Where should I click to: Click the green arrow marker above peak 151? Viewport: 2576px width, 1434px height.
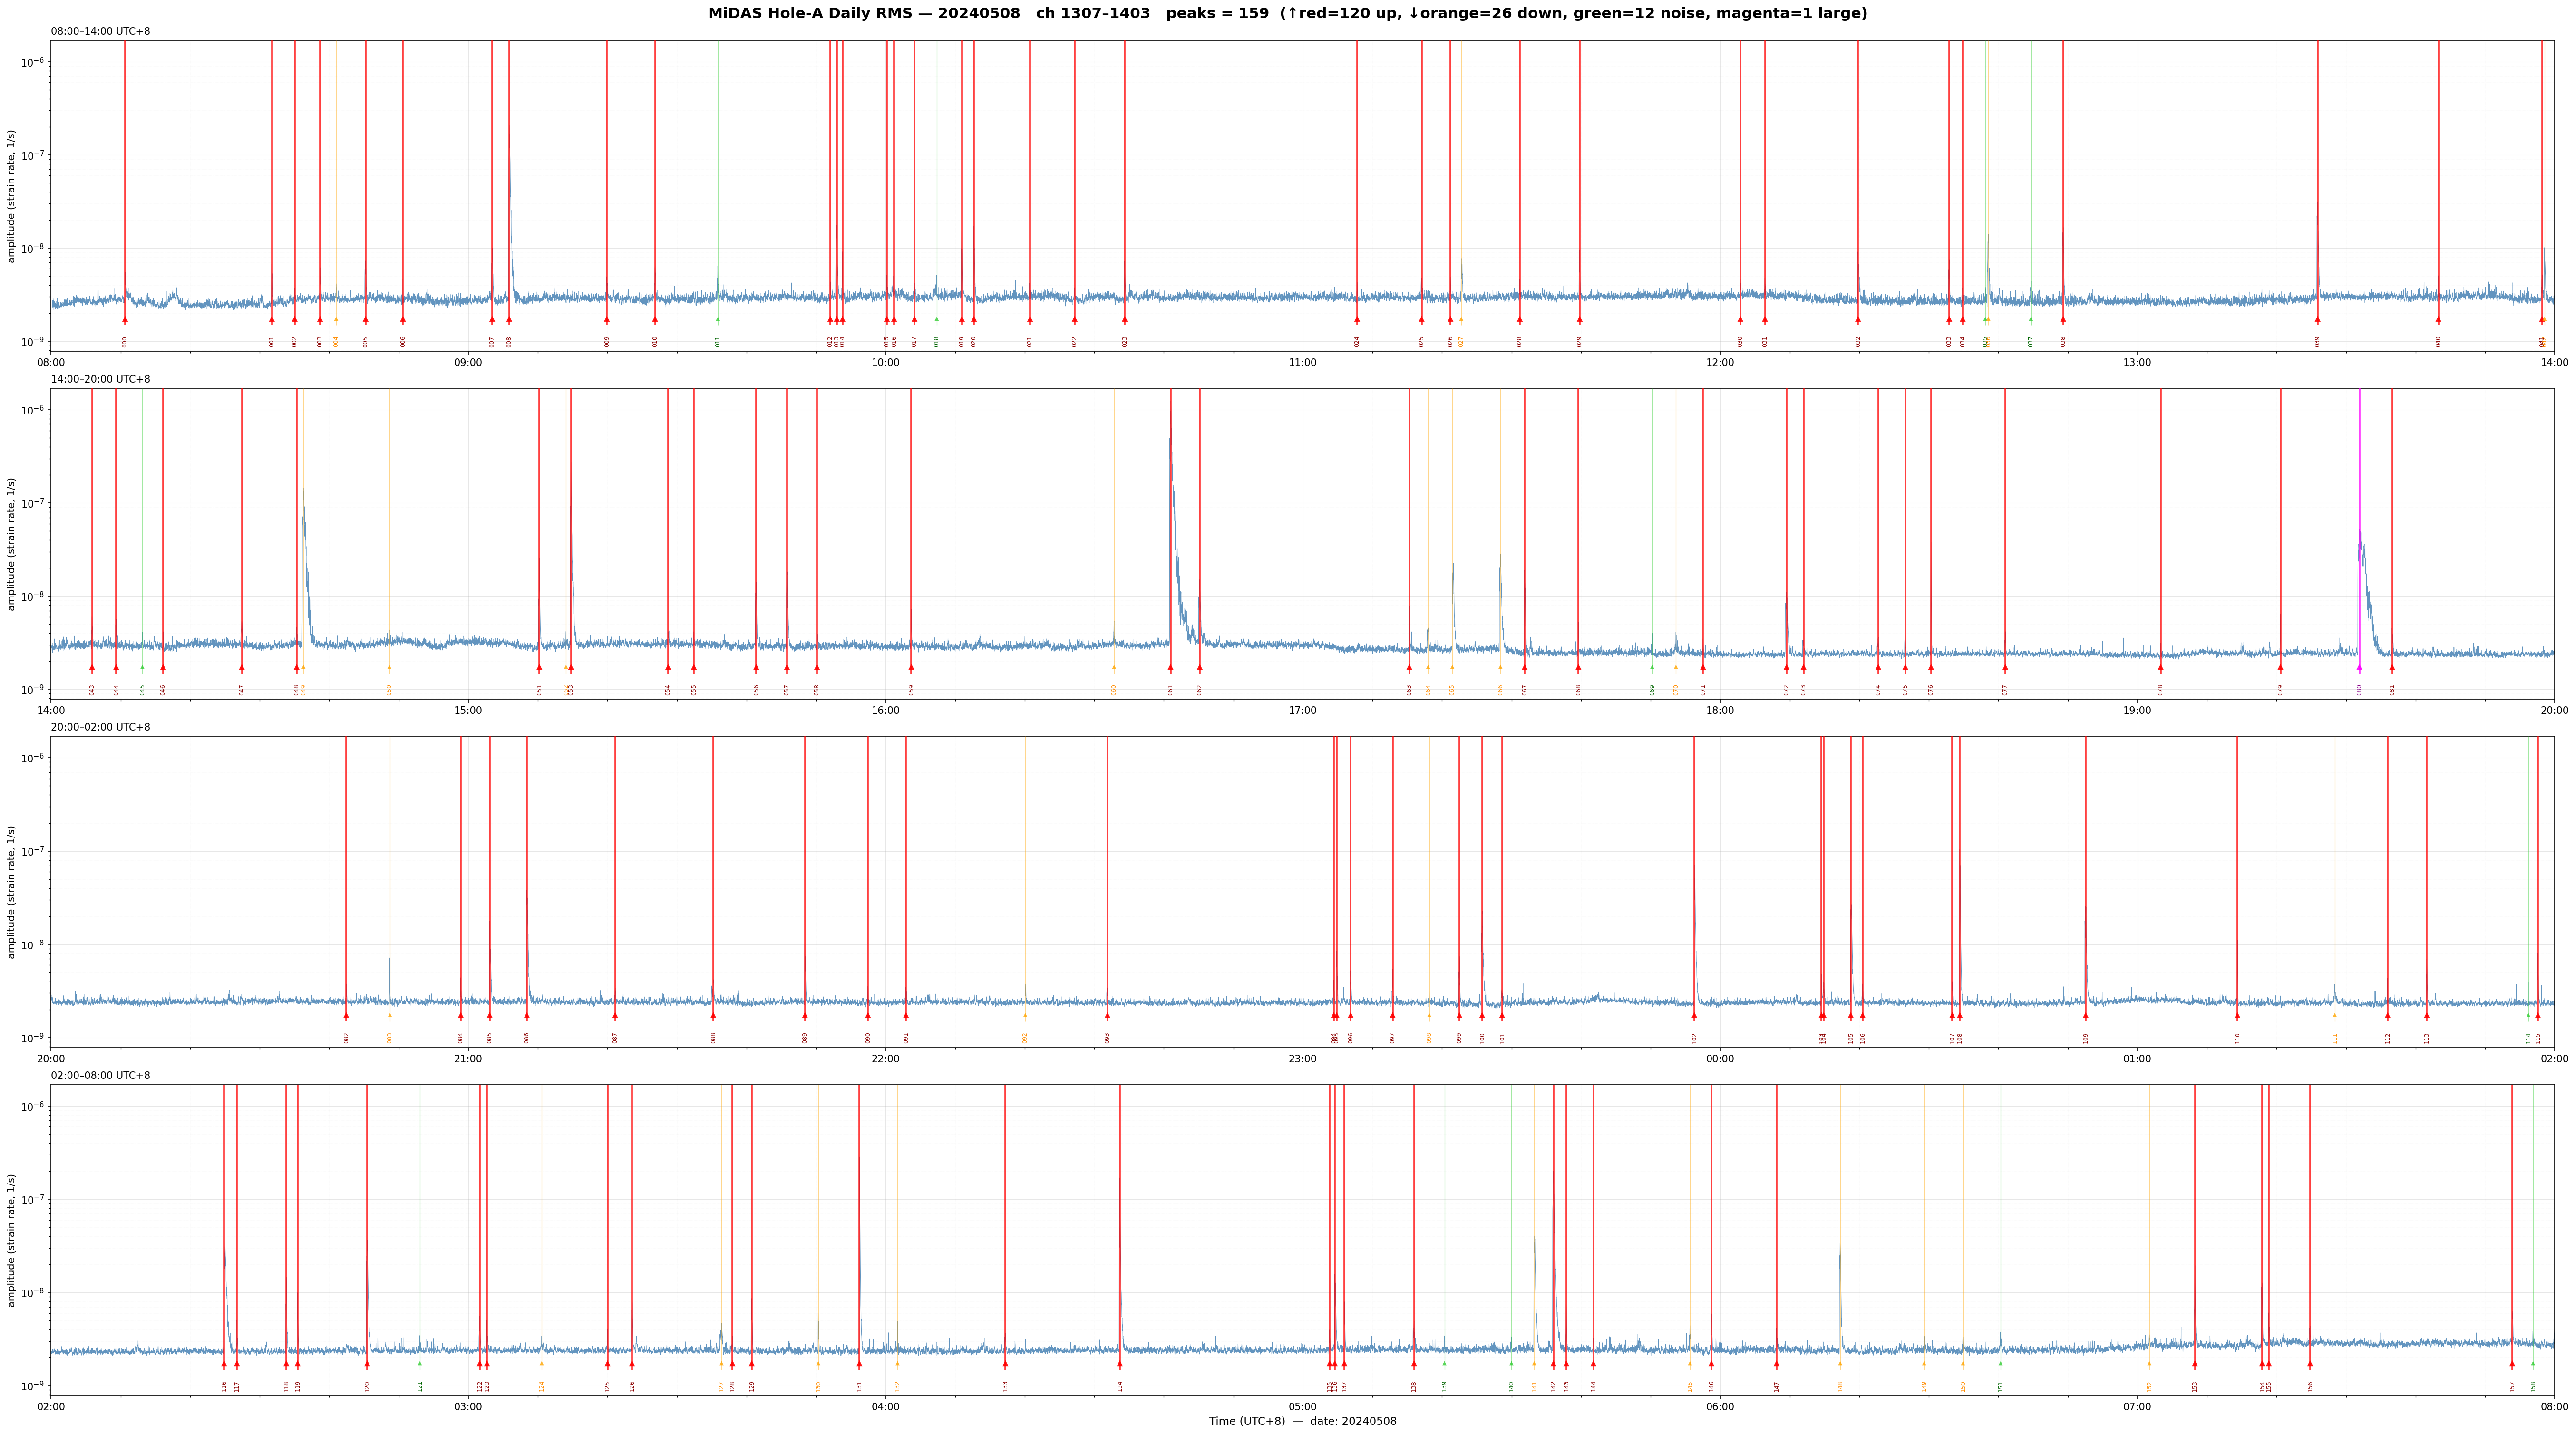pyautogui.click(x=2001, y=1364)
